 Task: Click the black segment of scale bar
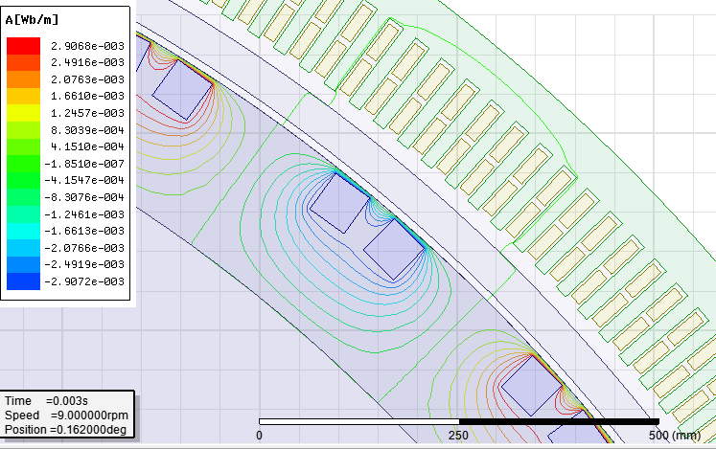pyautogui.click(x=559, y=421)
